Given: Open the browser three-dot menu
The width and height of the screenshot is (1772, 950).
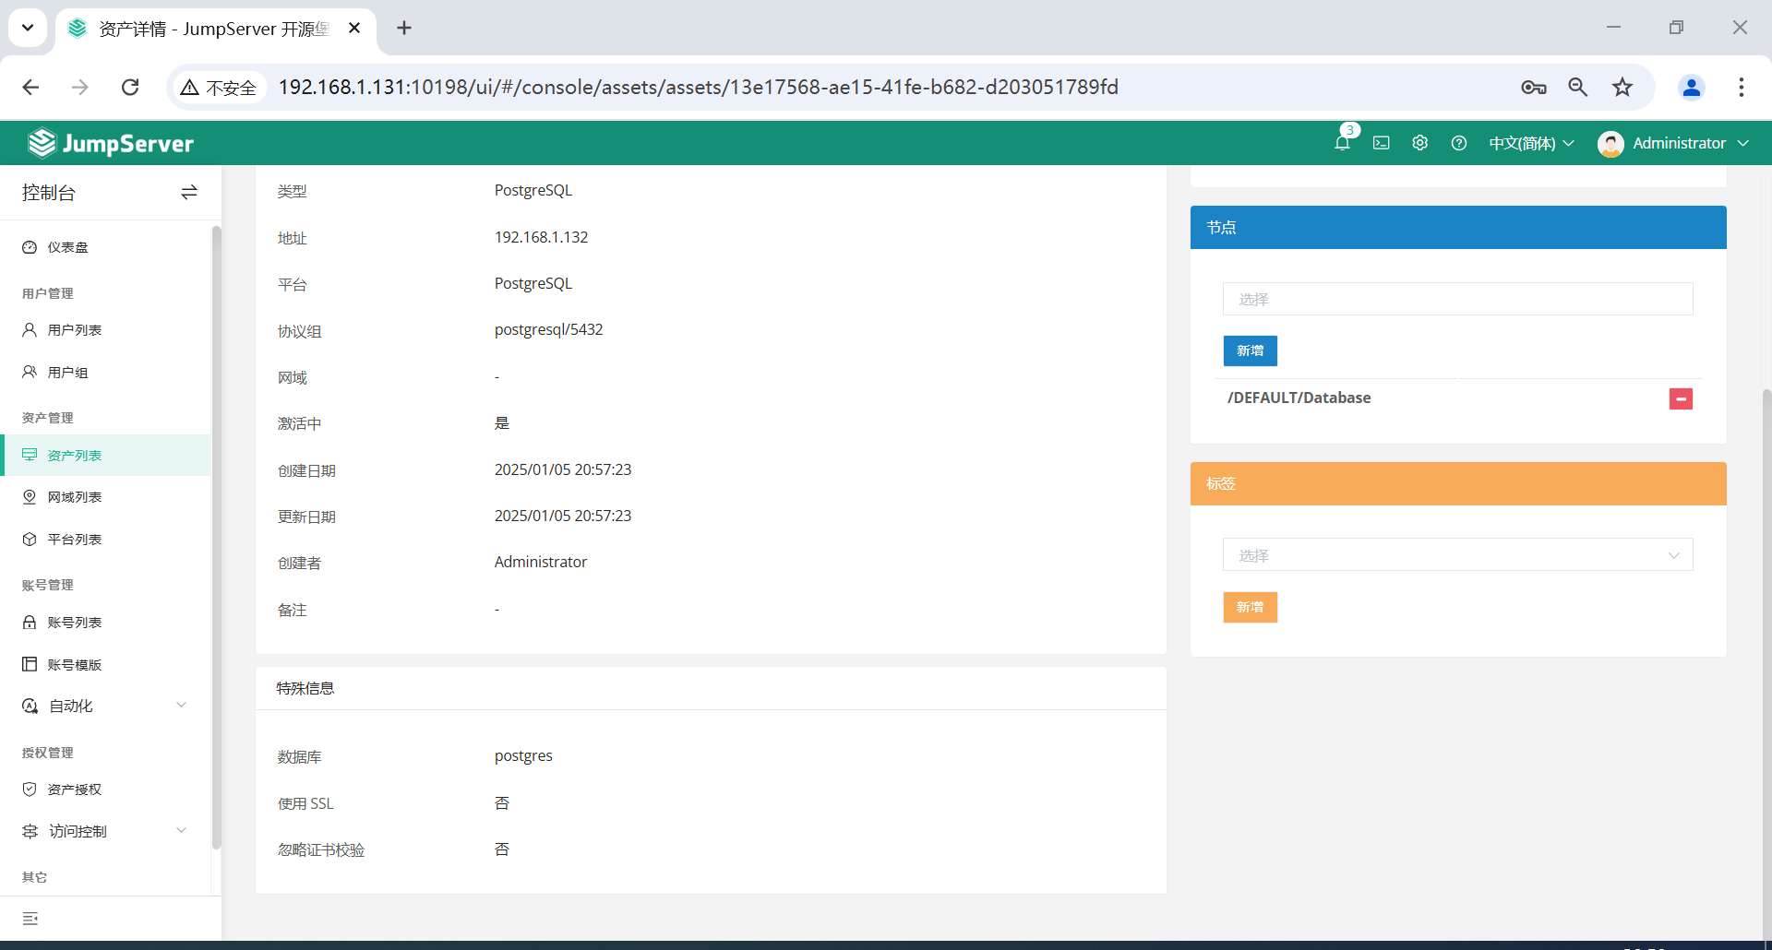Looking at the screenshot, I should pos(1741,87).
